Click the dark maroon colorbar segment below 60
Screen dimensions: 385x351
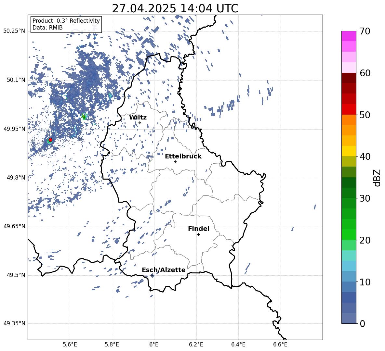coord(349,78)
